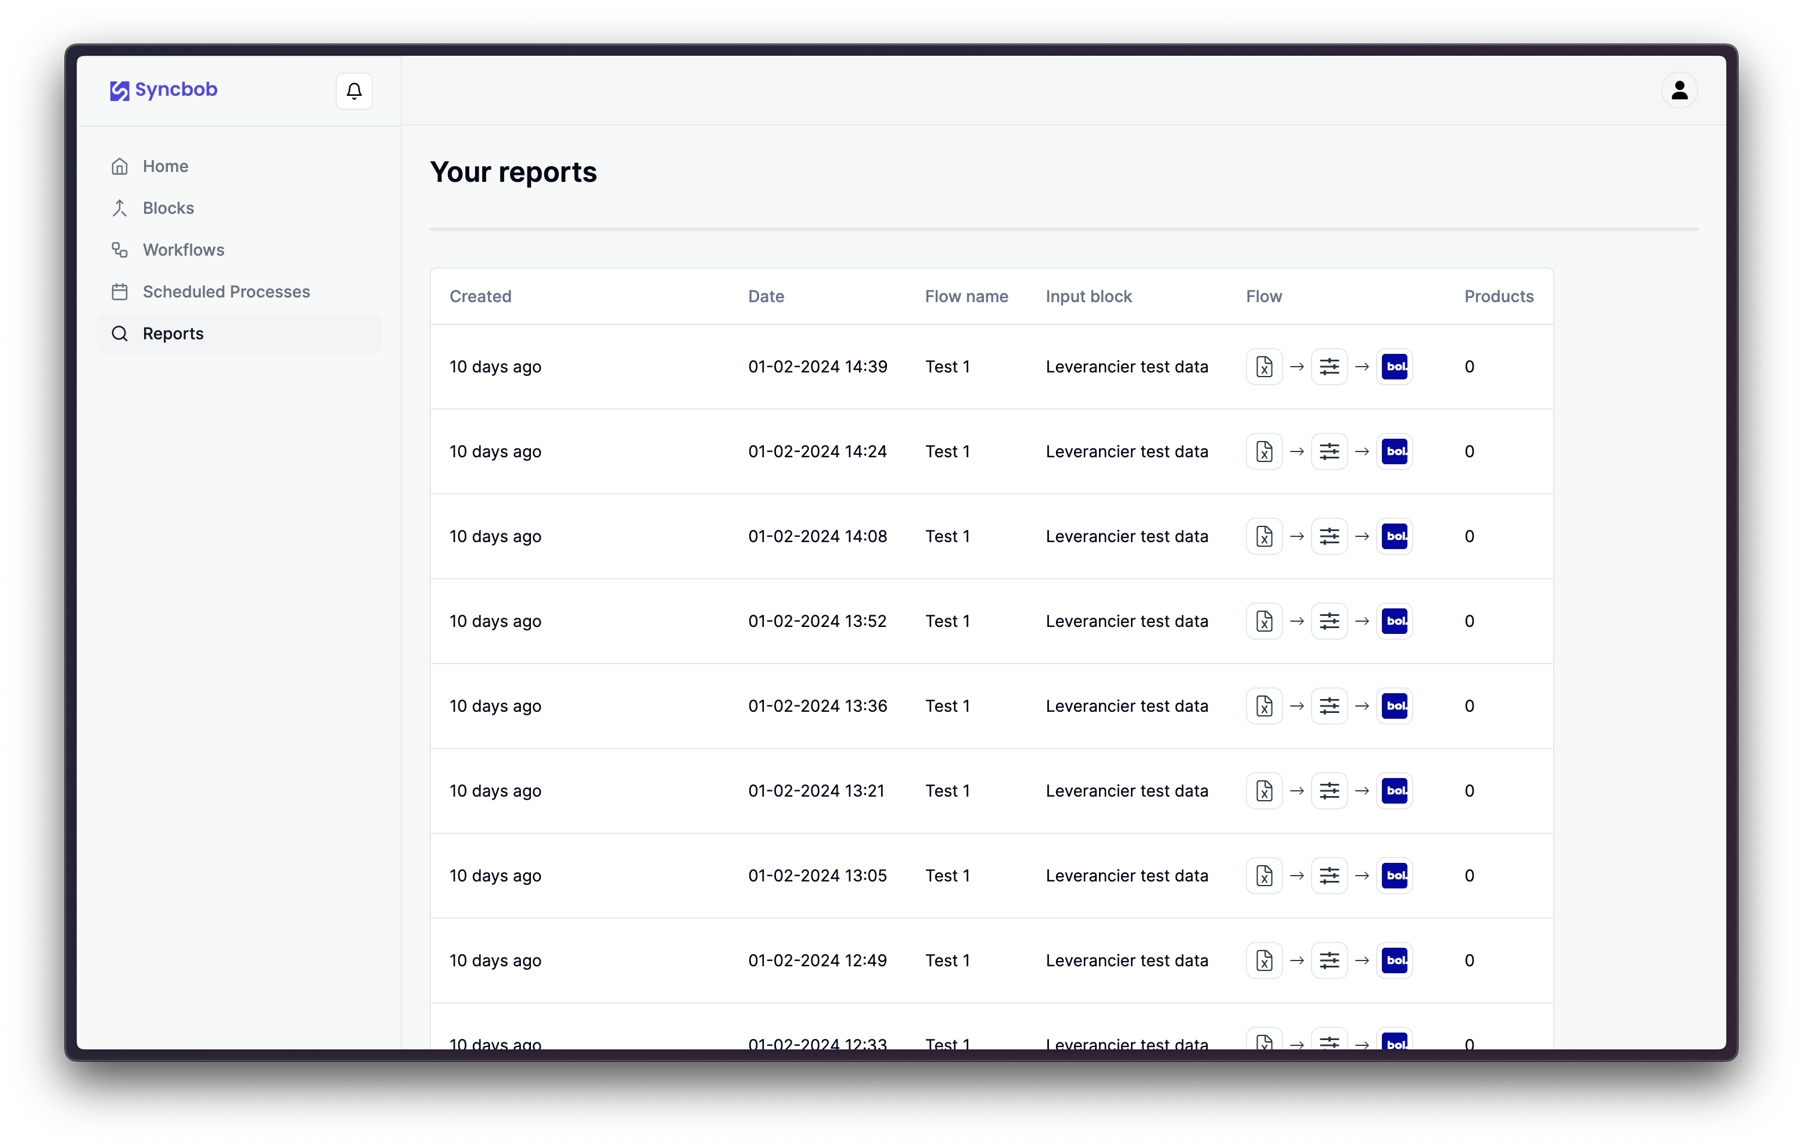Viewport: 1803px width, 1147px height.
Task: Click Excel file icon in 13:05 row
Action: (x=1265, y=876)
